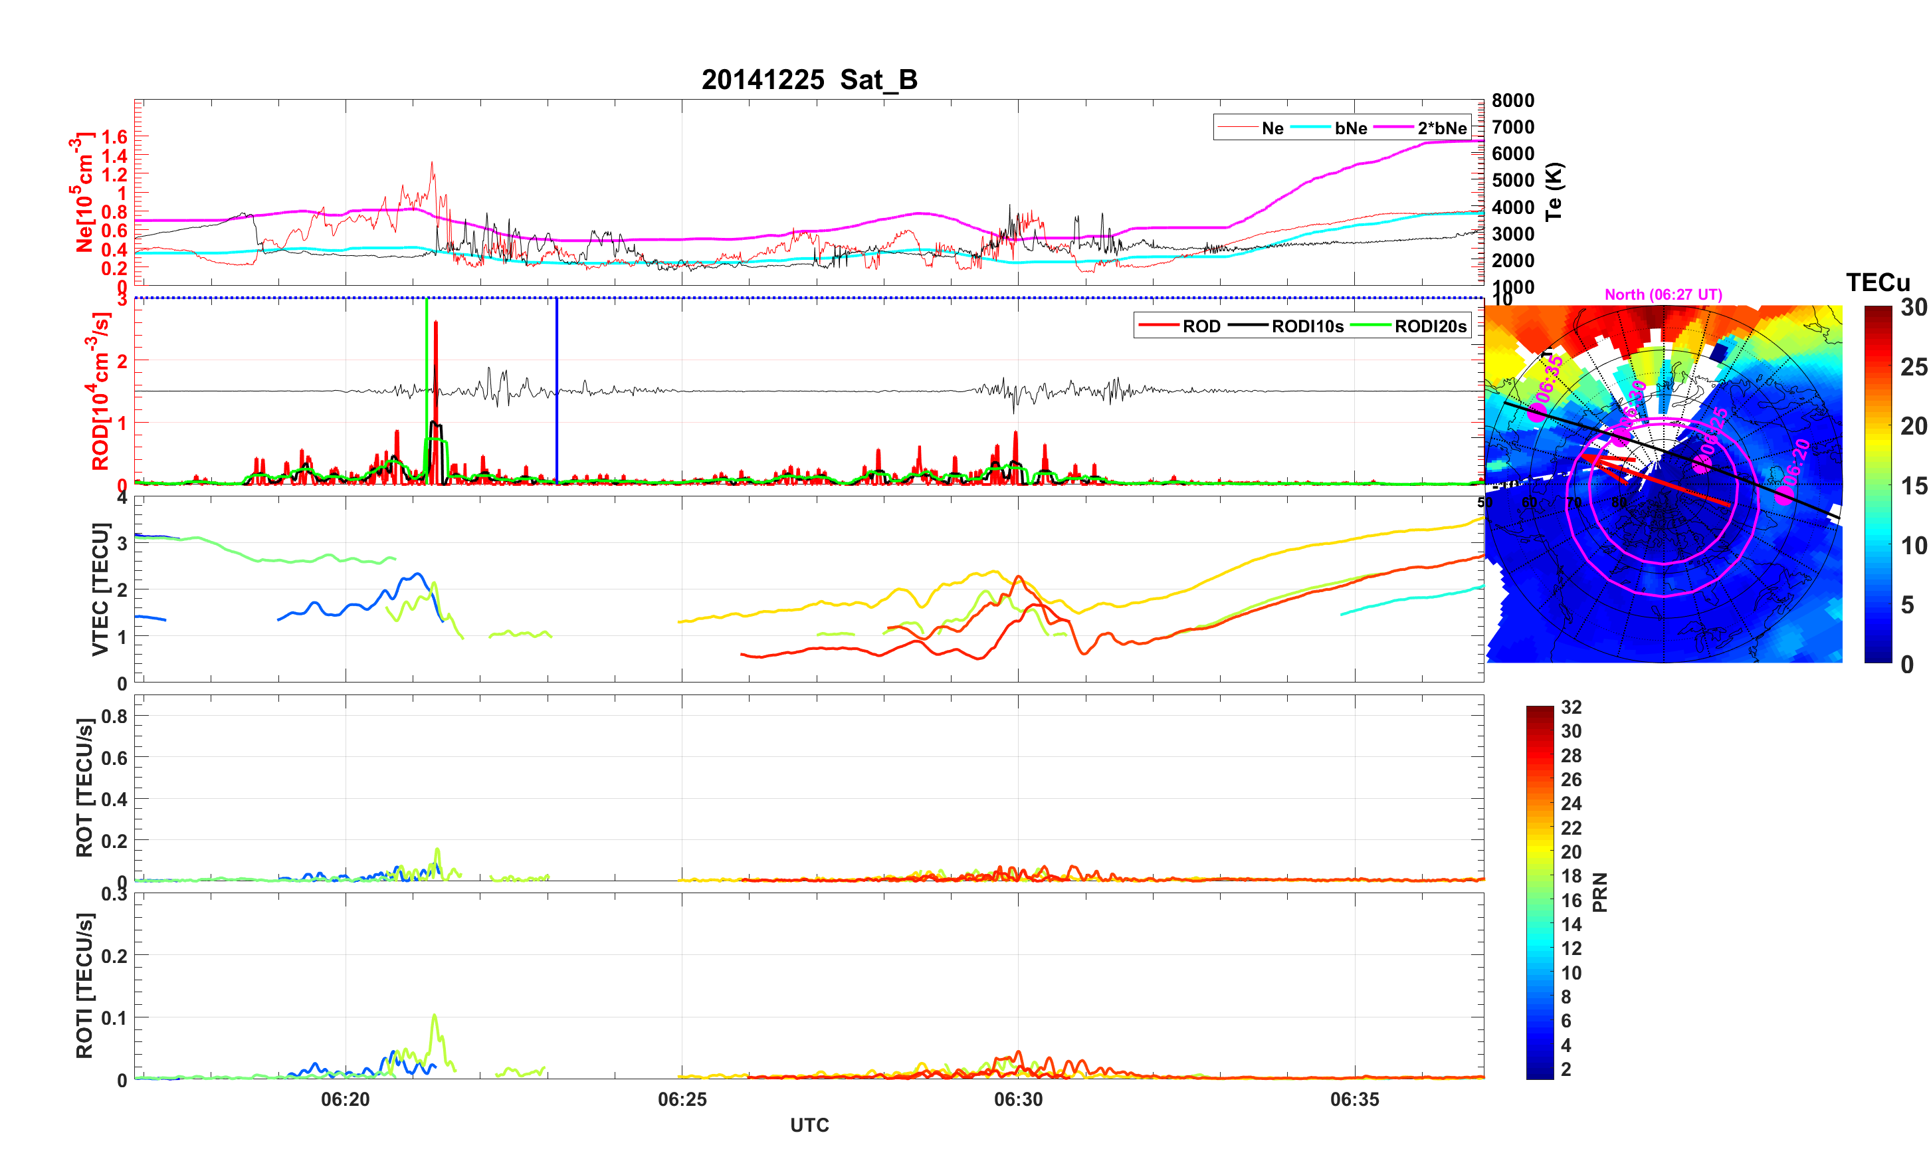Viewport: 1929px width, 1167px height.
Task: Click the UTC x-axis label
Action: (809, 1124)
